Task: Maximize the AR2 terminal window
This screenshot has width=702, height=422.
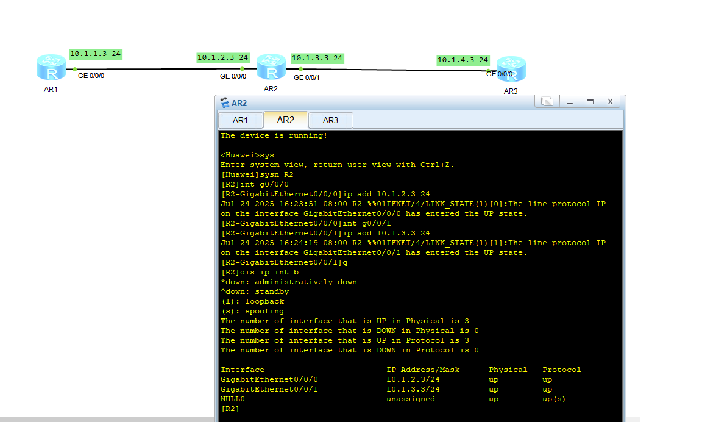Action: click(x=590, y=102)
